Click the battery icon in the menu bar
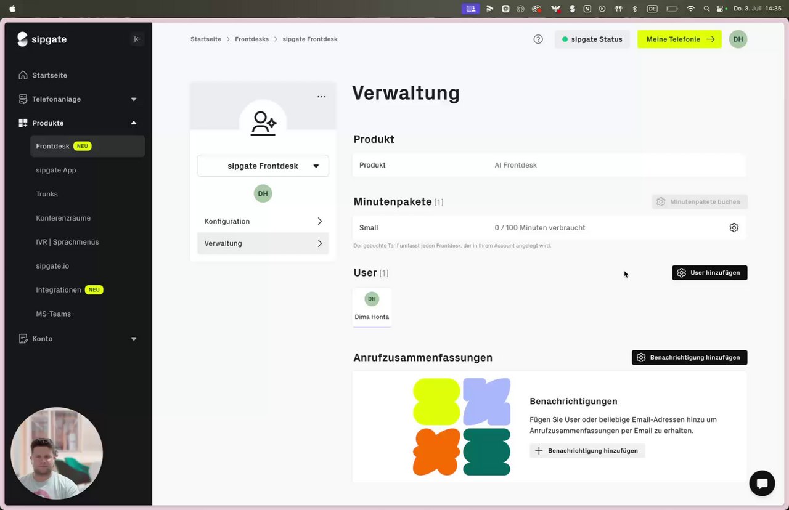The width and height of the screenshot is (789, 510). pos(672,9)
